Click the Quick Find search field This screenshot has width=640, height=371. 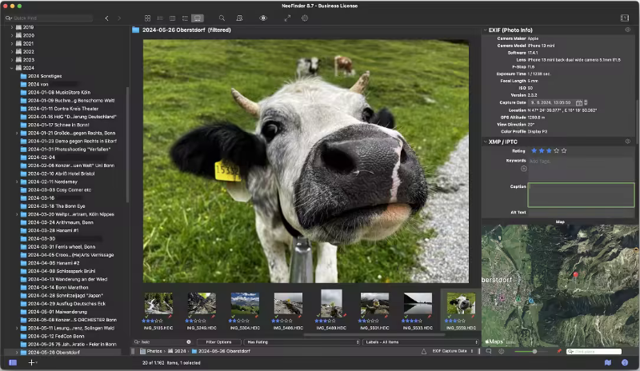(x=48, y=18)
